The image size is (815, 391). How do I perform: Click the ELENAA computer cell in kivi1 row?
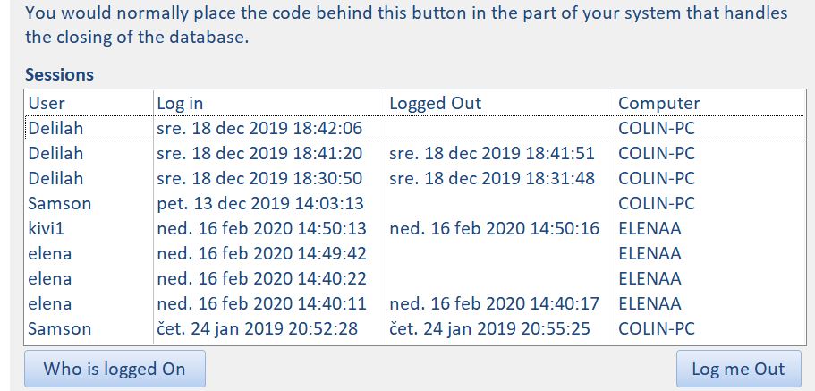pos(649,228)
